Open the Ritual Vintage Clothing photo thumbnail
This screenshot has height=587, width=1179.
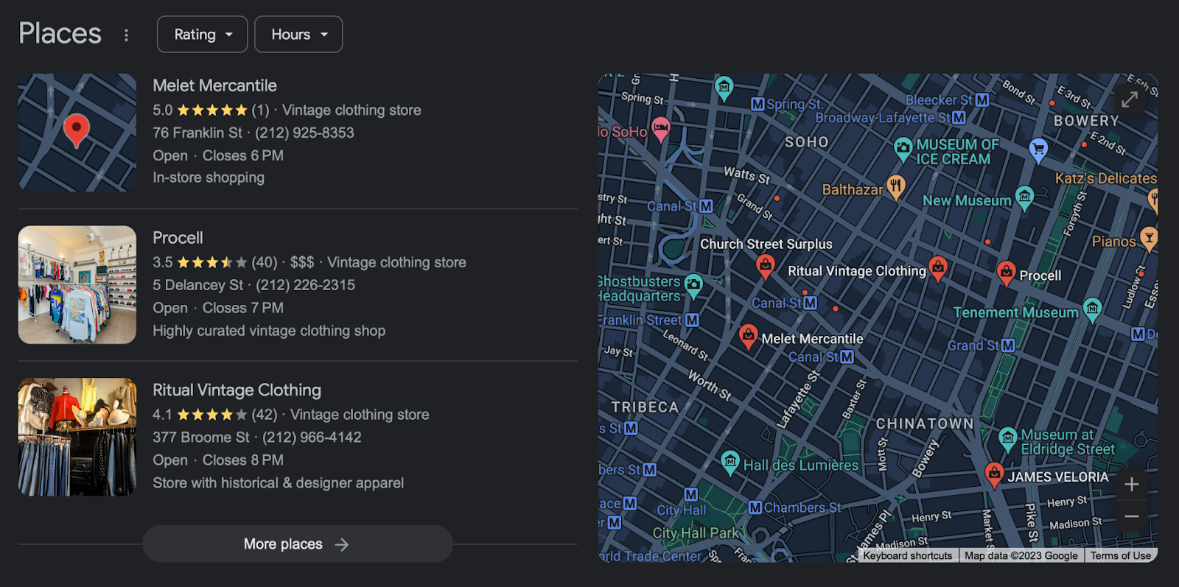click(77, 437)
